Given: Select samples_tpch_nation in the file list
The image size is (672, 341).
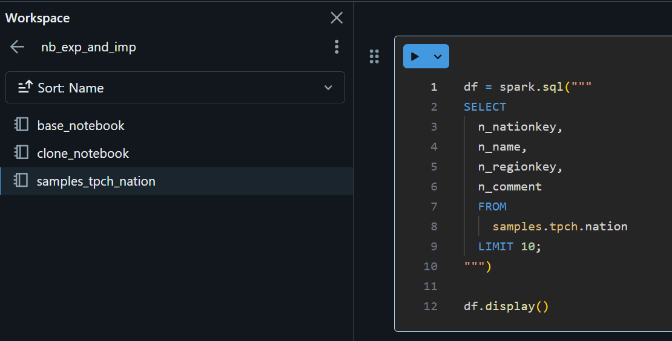Looking at the screenshot, I should 96,181.
